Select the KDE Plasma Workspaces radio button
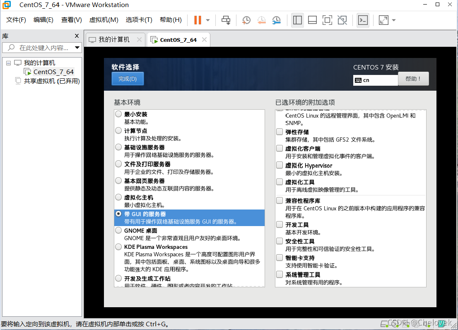 coord(118,247)
